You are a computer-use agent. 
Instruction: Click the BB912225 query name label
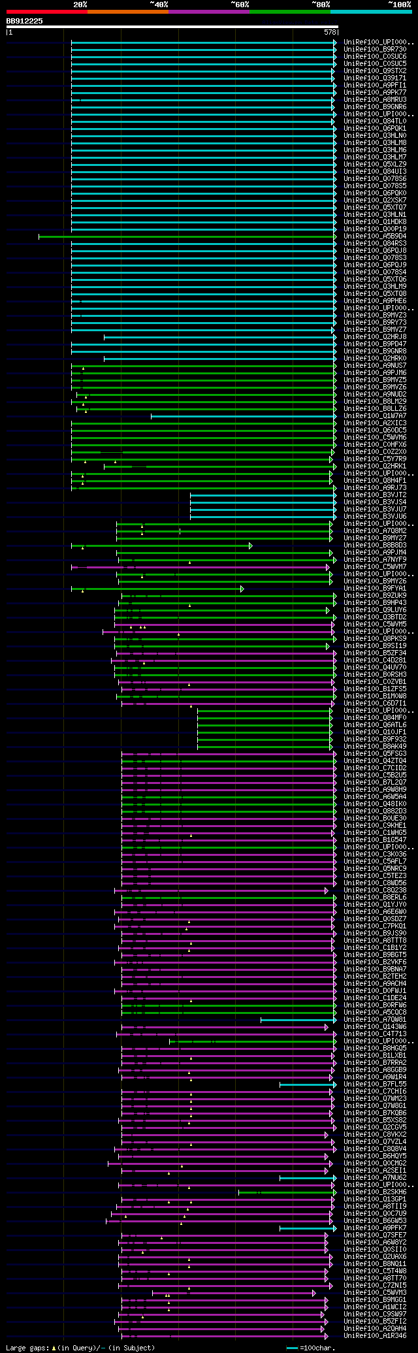pyautogui.click(x=25, y=21)
